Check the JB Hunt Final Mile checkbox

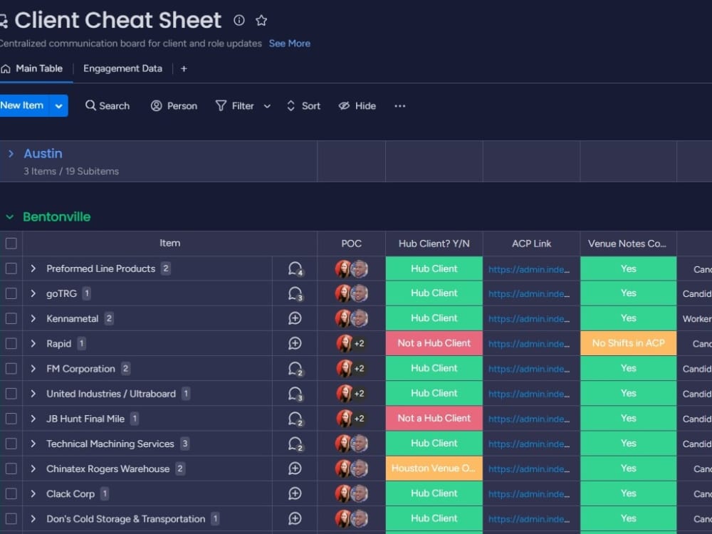point(11,419)
